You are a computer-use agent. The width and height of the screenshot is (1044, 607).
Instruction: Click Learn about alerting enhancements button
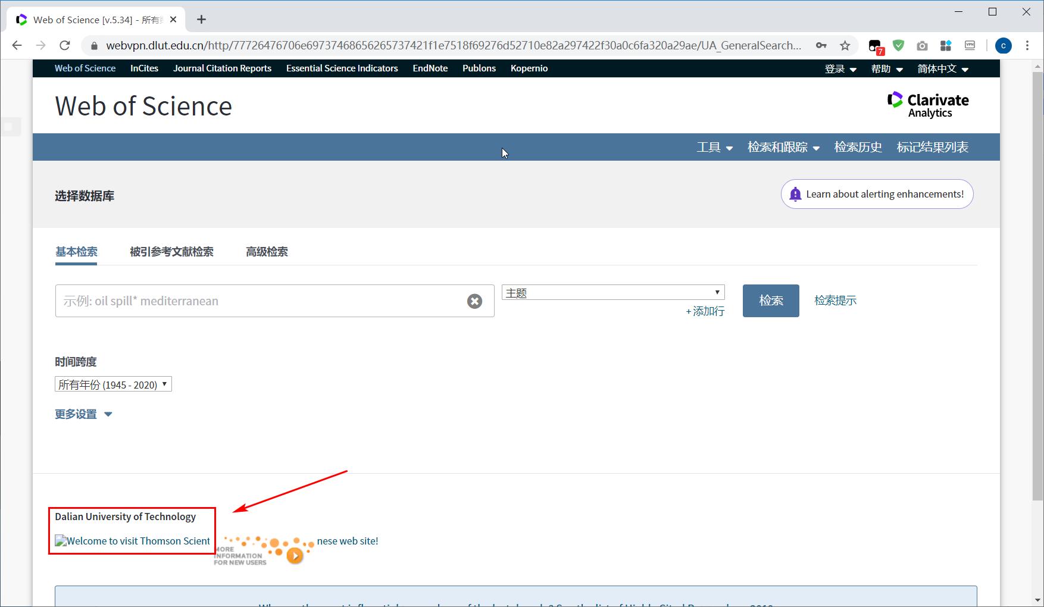(x=877, y=194)
